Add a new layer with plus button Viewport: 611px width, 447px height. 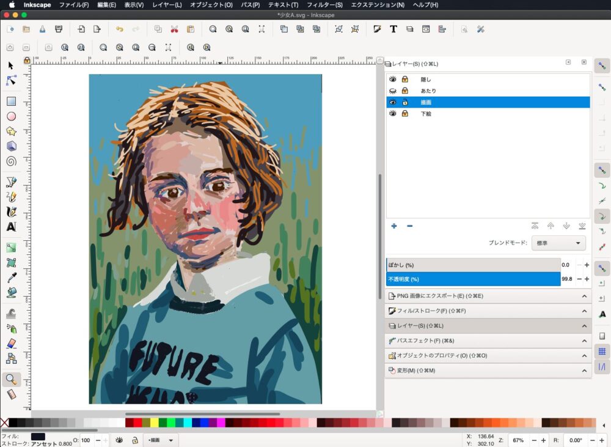393,226
